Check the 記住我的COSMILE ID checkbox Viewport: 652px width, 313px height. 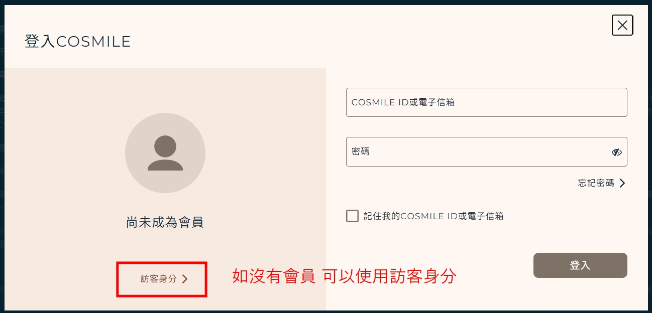352,216
